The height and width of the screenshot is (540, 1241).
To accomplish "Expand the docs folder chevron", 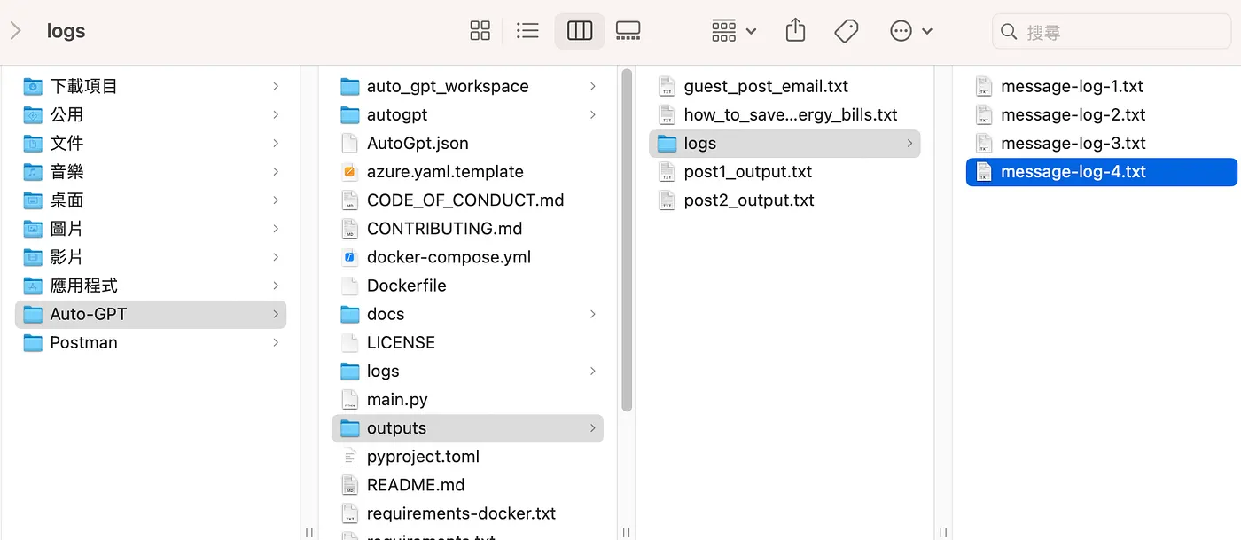I will click(592, 314).
